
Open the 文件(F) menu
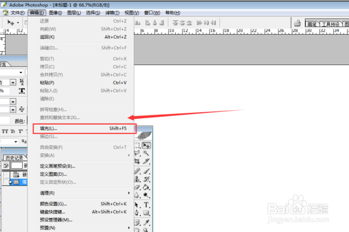(17, 13)
